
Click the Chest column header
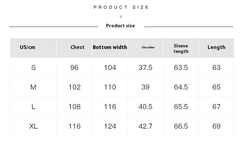(x=77, y=47)
